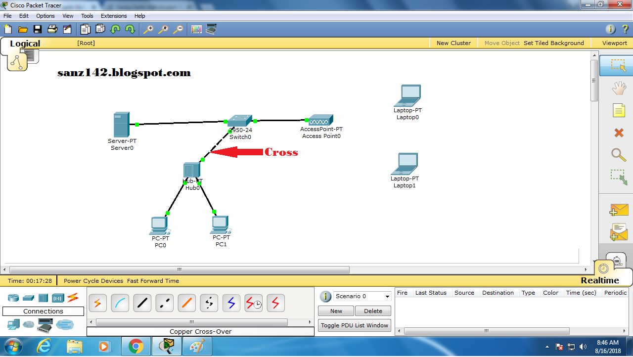This screenshot has height=357, width=633.
Task: Select Copper Straight-Through black cable
Action: (x=142, y=303)
